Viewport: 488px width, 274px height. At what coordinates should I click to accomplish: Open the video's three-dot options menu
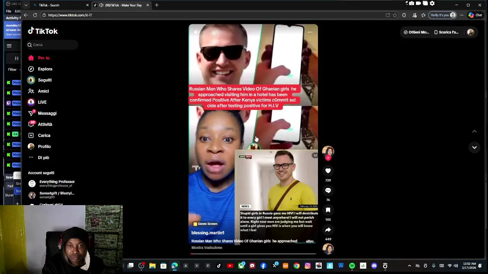click(x=310, y=32)
